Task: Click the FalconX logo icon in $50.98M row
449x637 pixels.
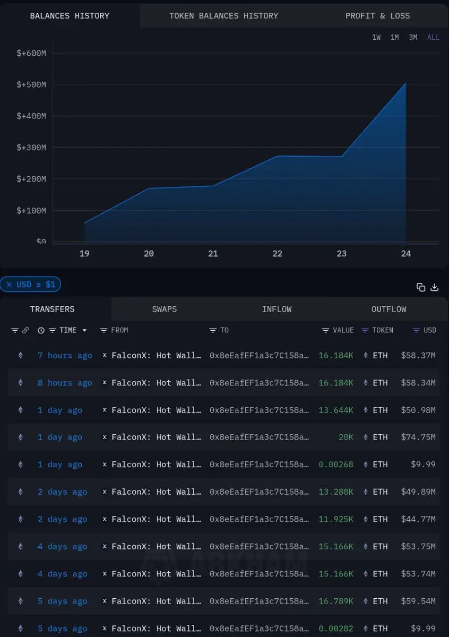Action: coord(105,410)
